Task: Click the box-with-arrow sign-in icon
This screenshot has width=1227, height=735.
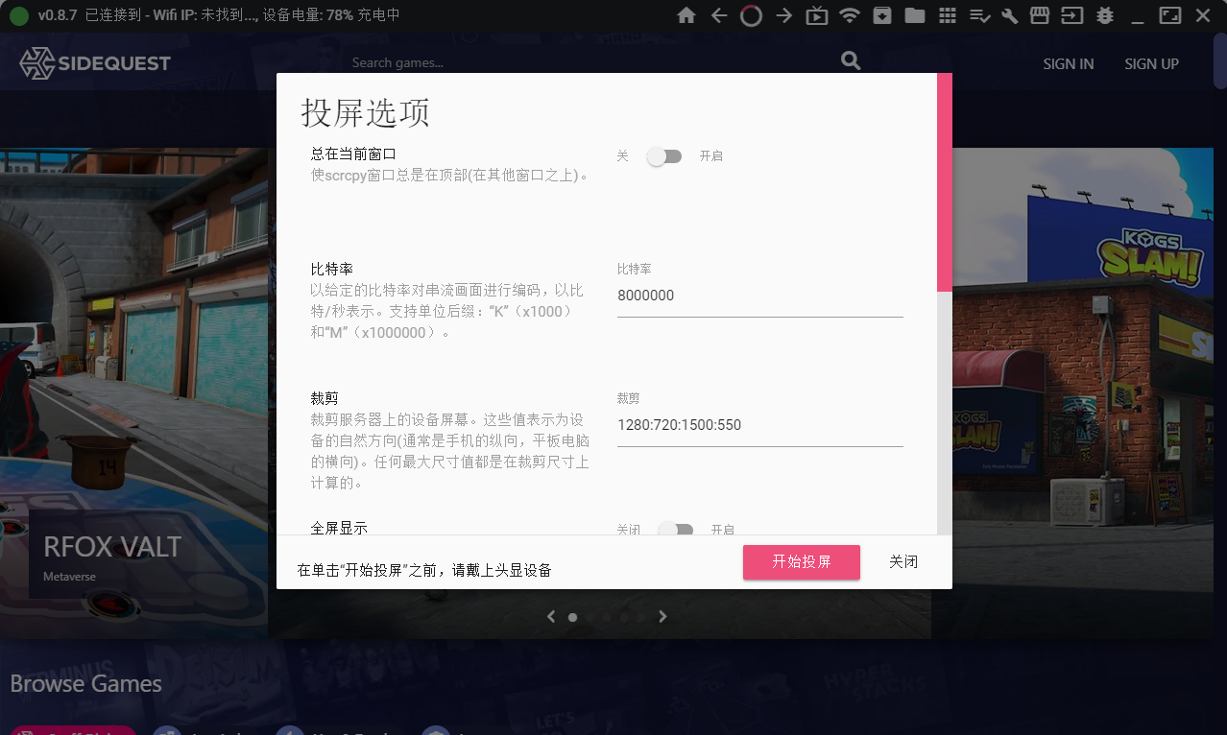Action: pos(1071,15)
